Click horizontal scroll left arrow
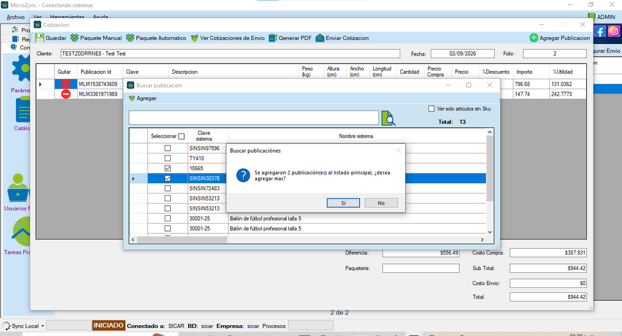Image resolution: width=622 pixels, height=336 pixels. 133,240
